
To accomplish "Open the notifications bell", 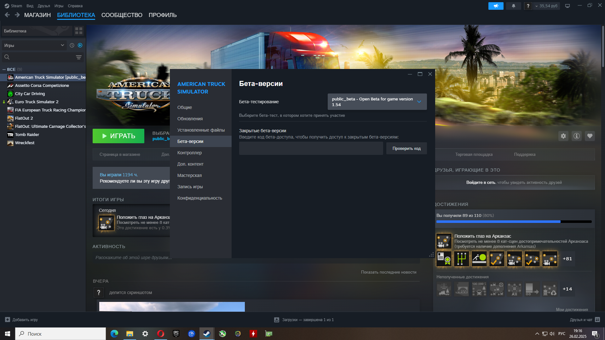I will point(513,6).
